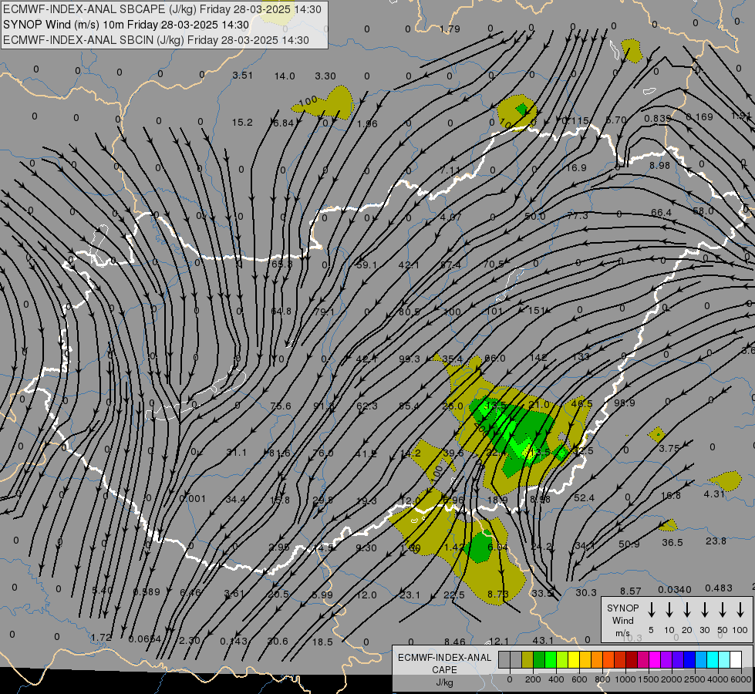Click the wind arrow above the 50 label
This screenshot has width=755, height=694.
(x=723, y=609)
